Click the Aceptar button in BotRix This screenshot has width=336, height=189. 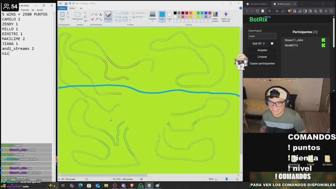click(262, 50)
